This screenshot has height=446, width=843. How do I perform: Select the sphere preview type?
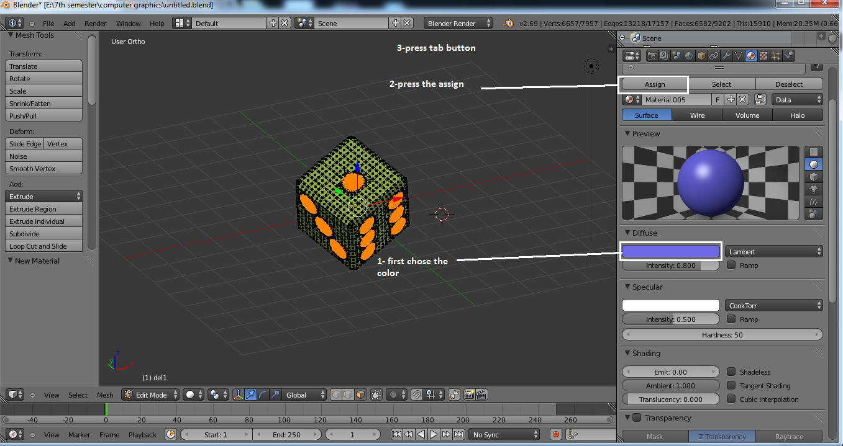click(x=814, y=164)
